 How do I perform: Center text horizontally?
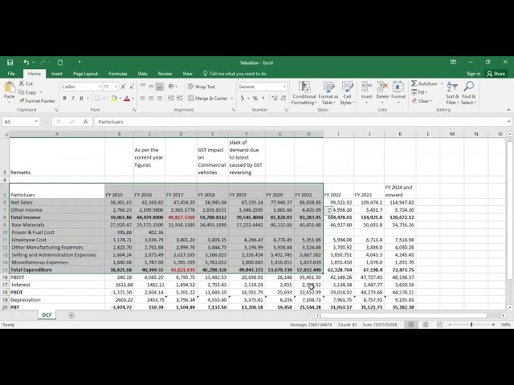(151, 98)
